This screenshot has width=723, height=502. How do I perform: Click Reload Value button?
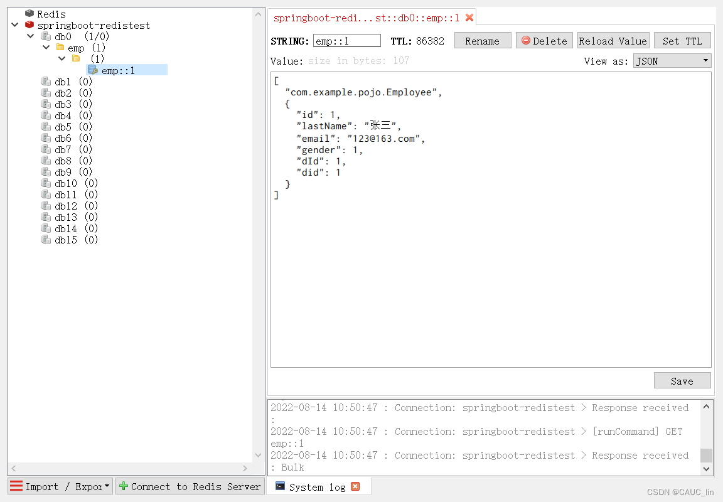[613, 41]
